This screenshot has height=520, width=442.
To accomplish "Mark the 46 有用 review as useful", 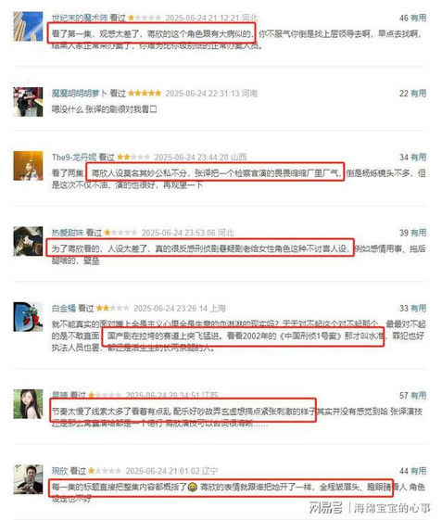I will pos(418,18).
